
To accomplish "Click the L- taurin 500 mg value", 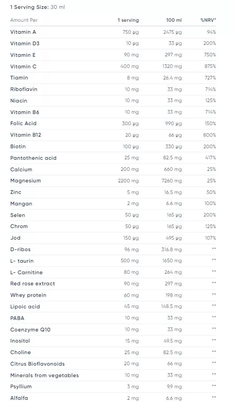I will point(130,261).
